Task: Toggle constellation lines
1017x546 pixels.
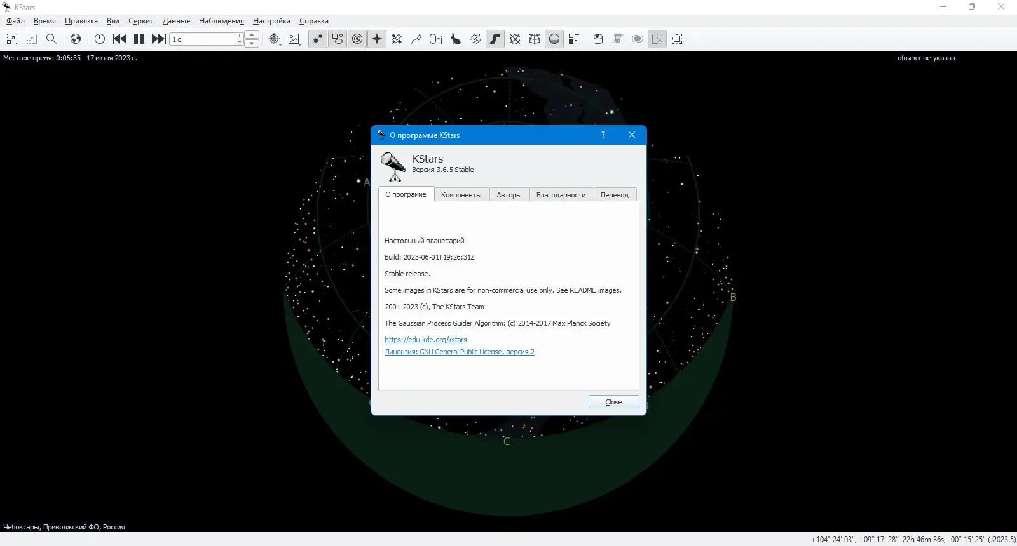Action: pyautogui.click(x=416, y=39)
